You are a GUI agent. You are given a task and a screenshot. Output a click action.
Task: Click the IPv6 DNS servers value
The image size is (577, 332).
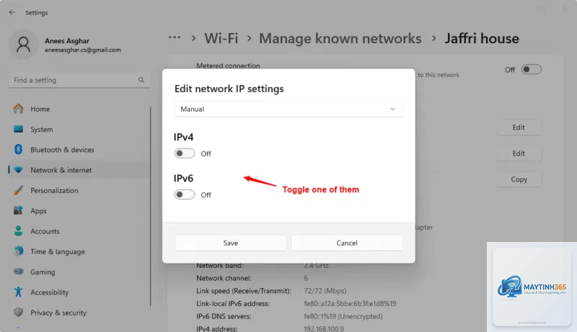click(x=343, y=316)
